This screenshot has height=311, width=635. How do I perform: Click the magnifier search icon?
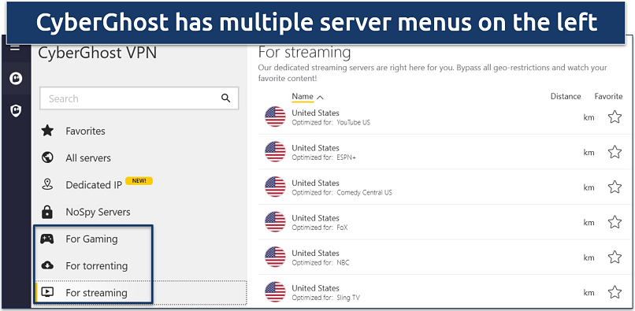pyautogui.click(x=225, y=98)
